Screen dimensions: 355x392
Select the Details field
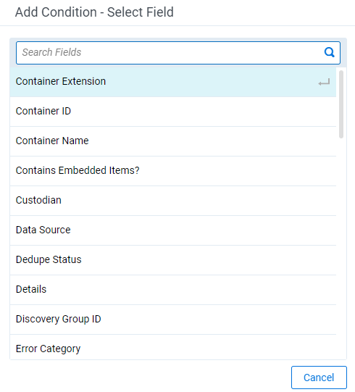(173, 290)
